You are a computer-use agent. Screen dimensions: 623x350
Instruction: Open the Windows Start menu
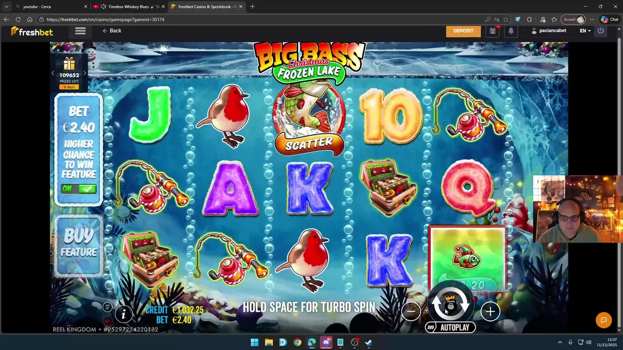click(255, 342)
